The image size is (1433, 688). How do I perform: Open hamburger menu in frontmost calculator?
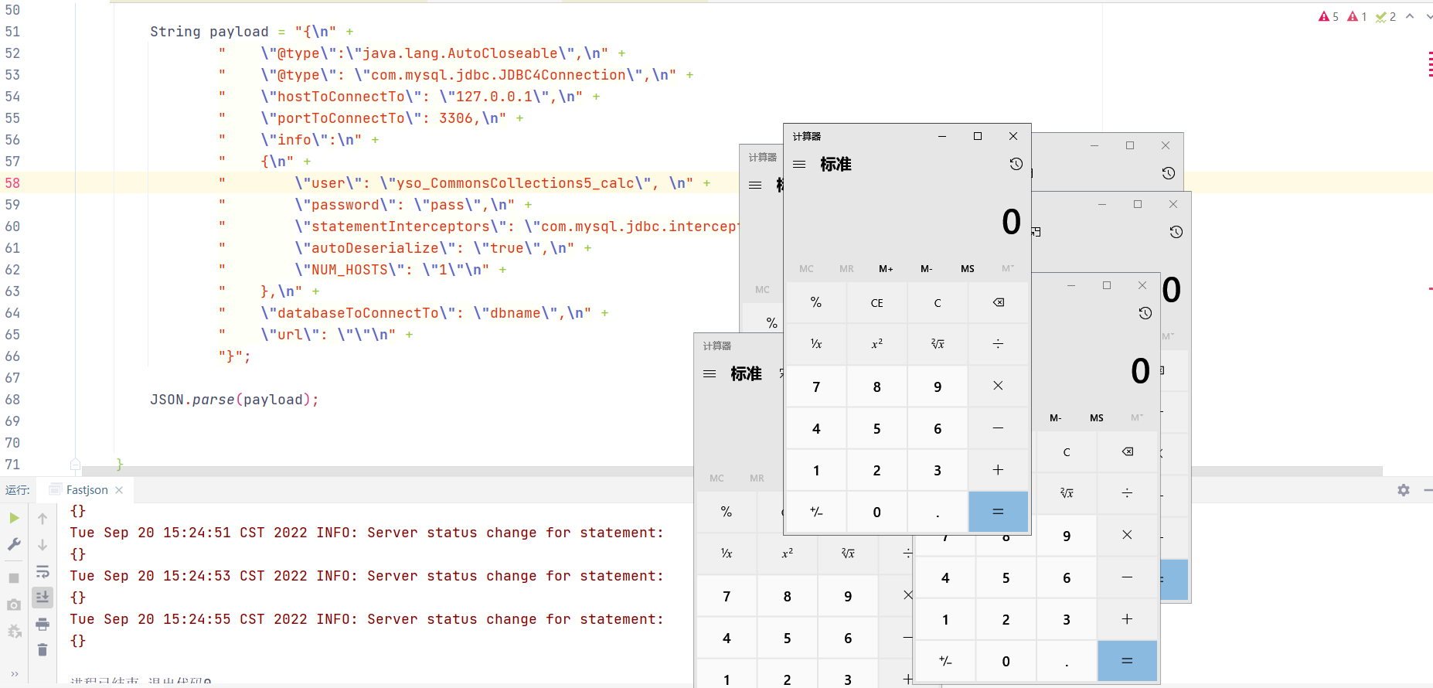point(799,164)
